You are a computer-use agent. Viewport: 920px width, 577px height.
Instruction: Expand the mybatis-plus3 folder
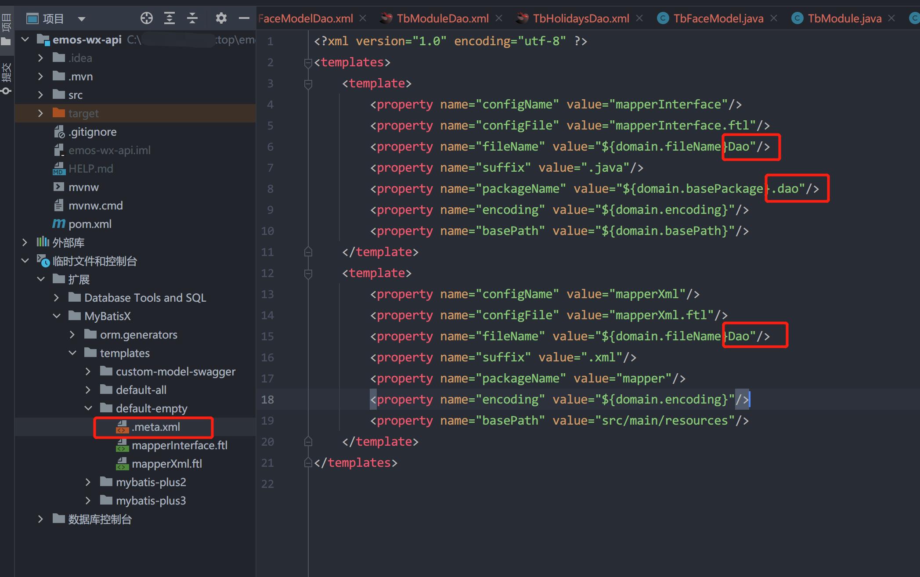[x=88, y=501]
